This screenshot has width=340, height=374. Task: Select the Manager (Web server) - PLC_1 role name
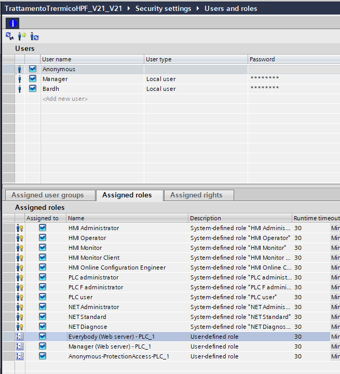110,346
